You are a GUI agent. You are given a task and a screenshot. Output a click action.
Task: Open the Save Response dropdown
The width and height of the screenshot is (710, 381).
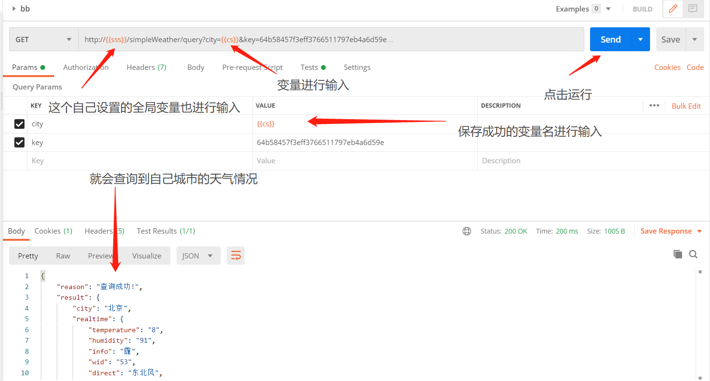click(670, 231)
